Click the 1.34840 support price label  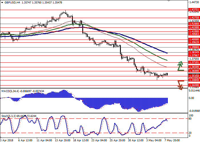click(193, 80)
